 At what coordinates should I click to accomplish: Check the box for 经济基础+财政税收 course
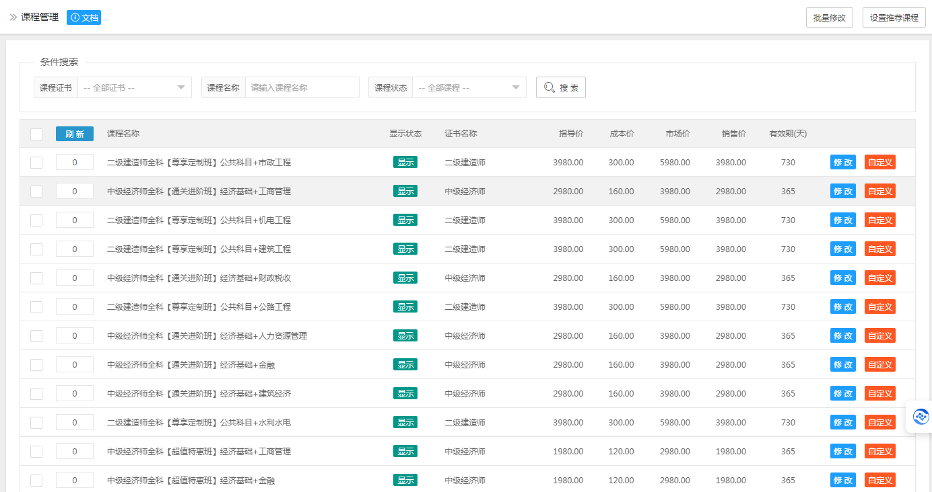(36, 278)
